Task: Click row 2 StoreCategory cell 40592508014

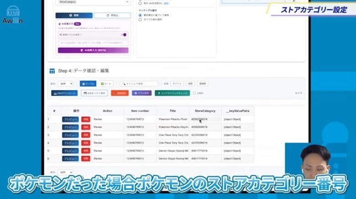Action: coord(205,127)
